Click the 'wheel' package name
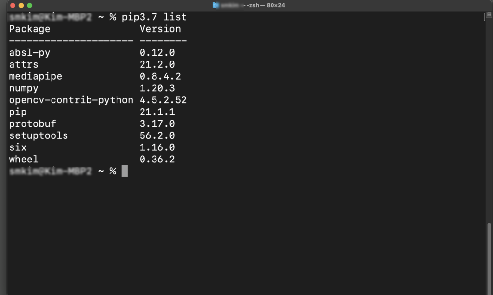This screenshot has height=295, width=493. (24, 160)
